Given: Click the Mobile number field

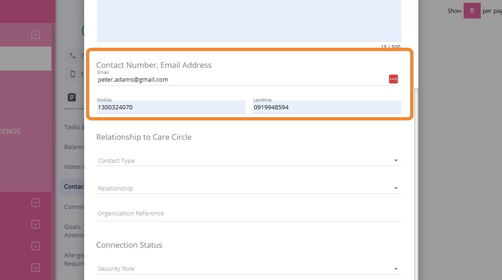Looking at the screenshot, I should pyautogui.click(x=171, y=107).
